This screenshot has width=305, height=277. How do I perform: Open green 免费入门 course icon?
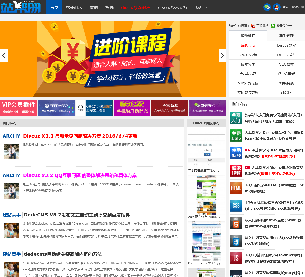click(236, 118)
